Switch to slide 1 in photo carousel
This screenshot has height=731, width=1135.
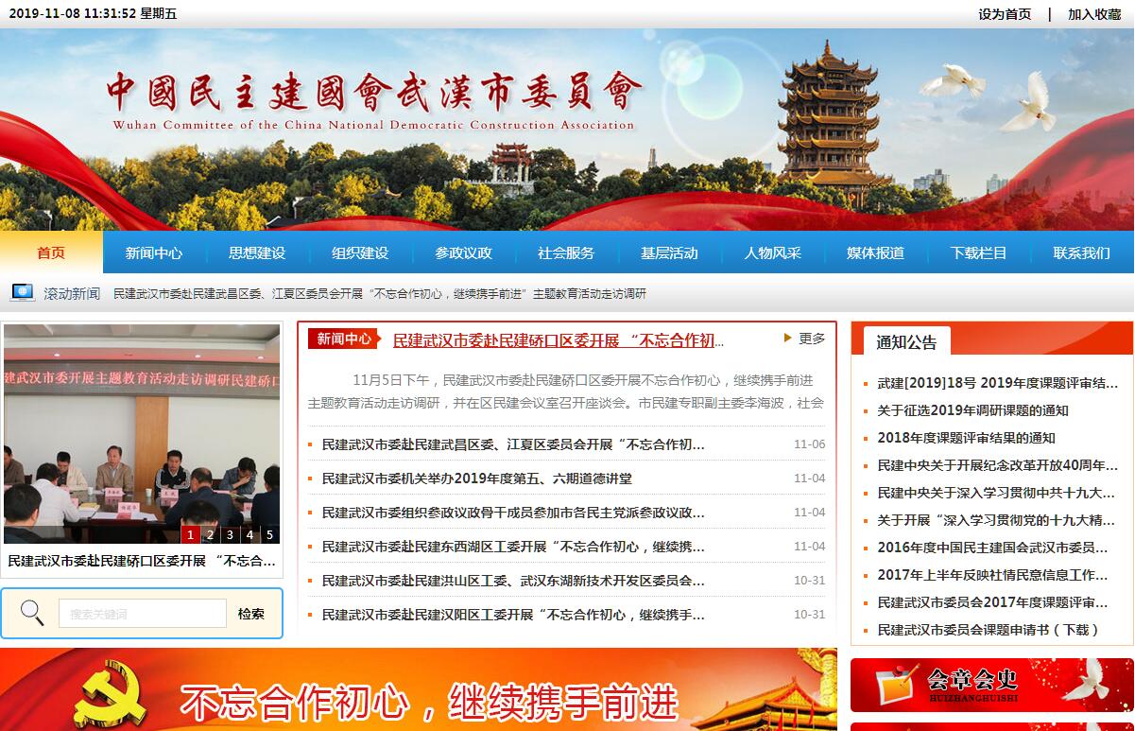pyautogui.click(x=190, y=535)
